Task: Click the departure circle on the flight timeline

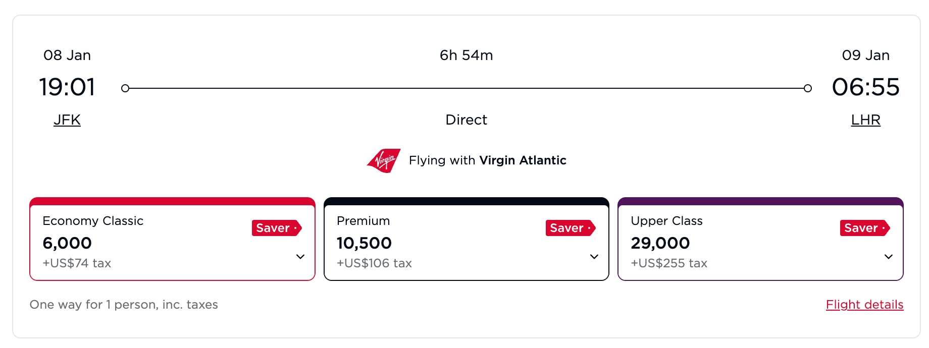Action: click(x=125, y=88)
